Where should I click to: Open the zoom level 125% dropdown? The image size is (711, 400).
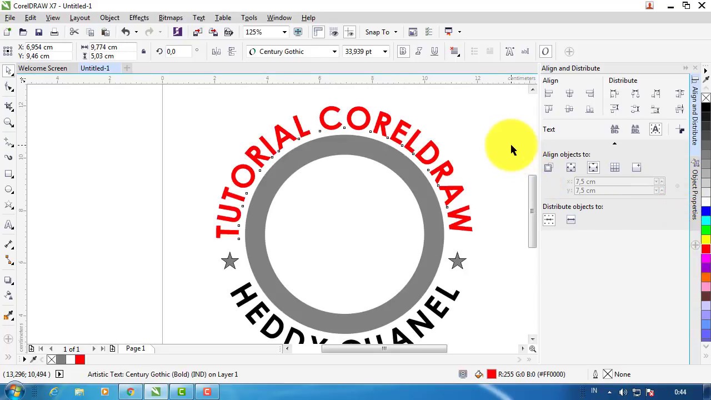(x=284, y=32)
